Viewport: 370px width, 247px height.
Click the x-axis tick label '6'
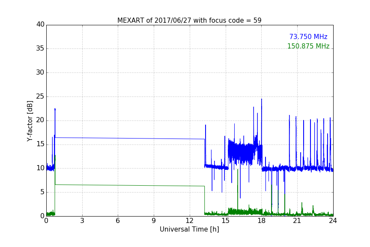point(118,221)
